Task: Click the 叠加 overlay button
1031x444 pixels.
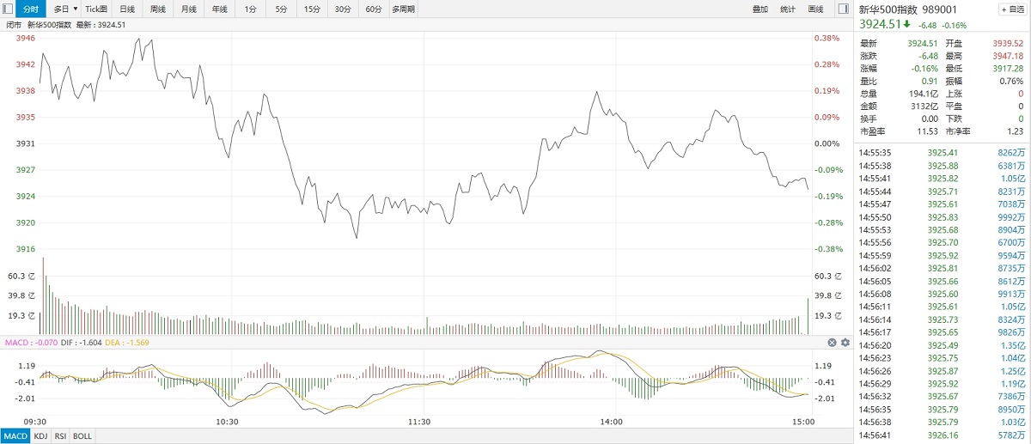Action: pyautogui.click(x=760, y=9)
